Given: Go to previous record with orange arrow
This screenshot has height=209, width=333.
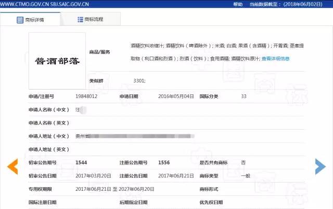Looking at the screenshot, I should pos(12,166).
